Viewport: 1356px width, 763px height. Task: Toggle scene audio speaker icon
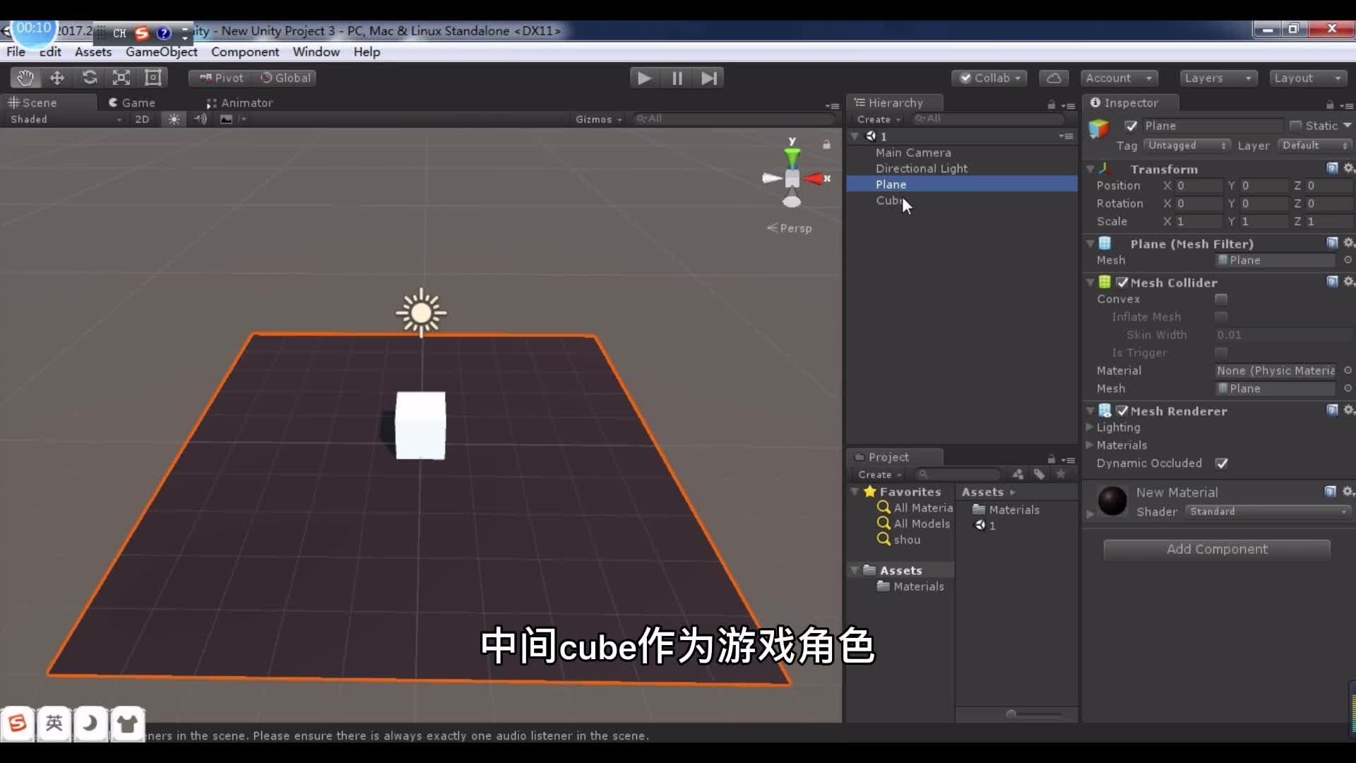tap(201, 119)
